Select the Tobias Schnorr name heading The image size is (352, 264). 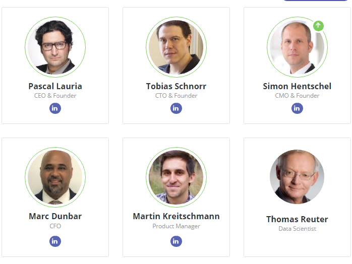tap(176, 86)
